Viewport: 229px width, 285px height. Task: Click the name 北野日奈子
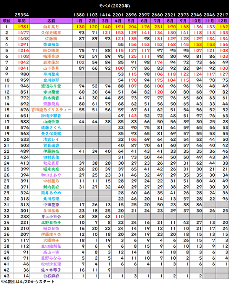click(51, 222)
